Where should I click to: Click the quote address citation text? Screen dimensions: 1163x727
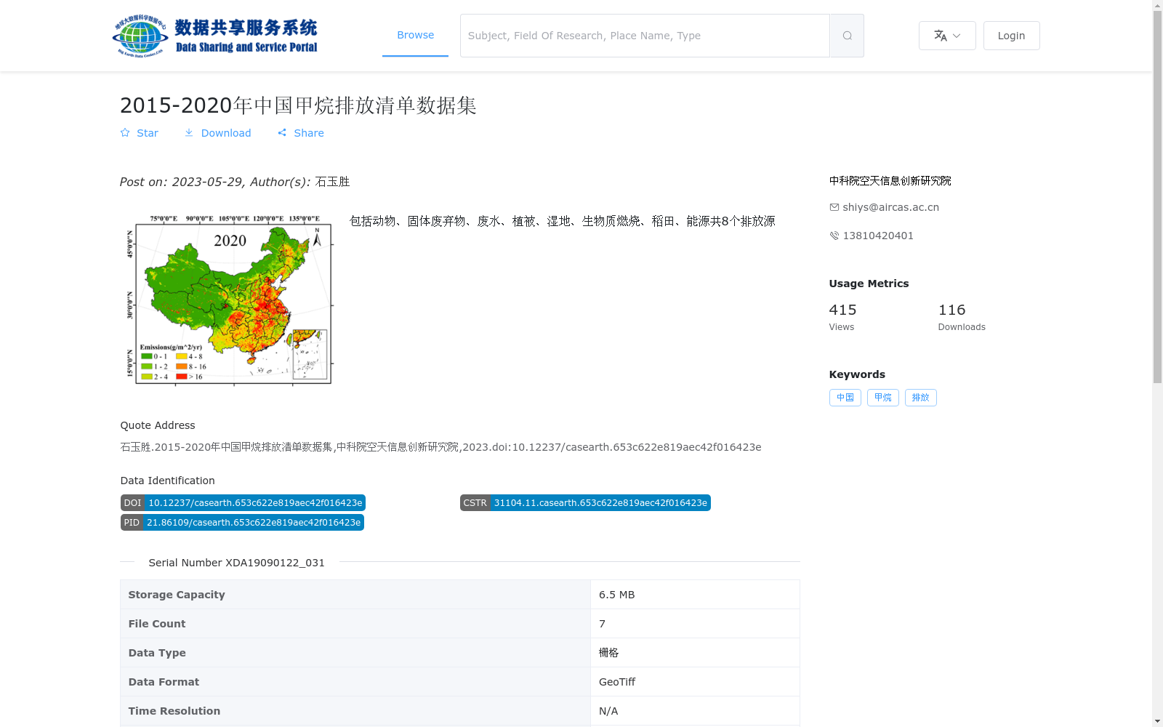pyautogui.click(x=440, y=447)
